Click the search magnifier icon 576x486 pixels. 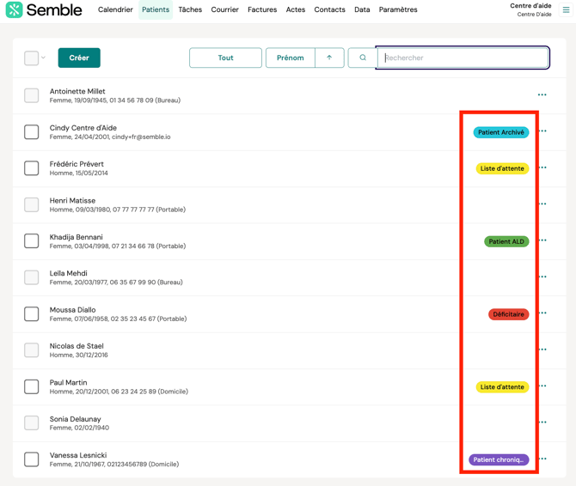coord(363,58)
